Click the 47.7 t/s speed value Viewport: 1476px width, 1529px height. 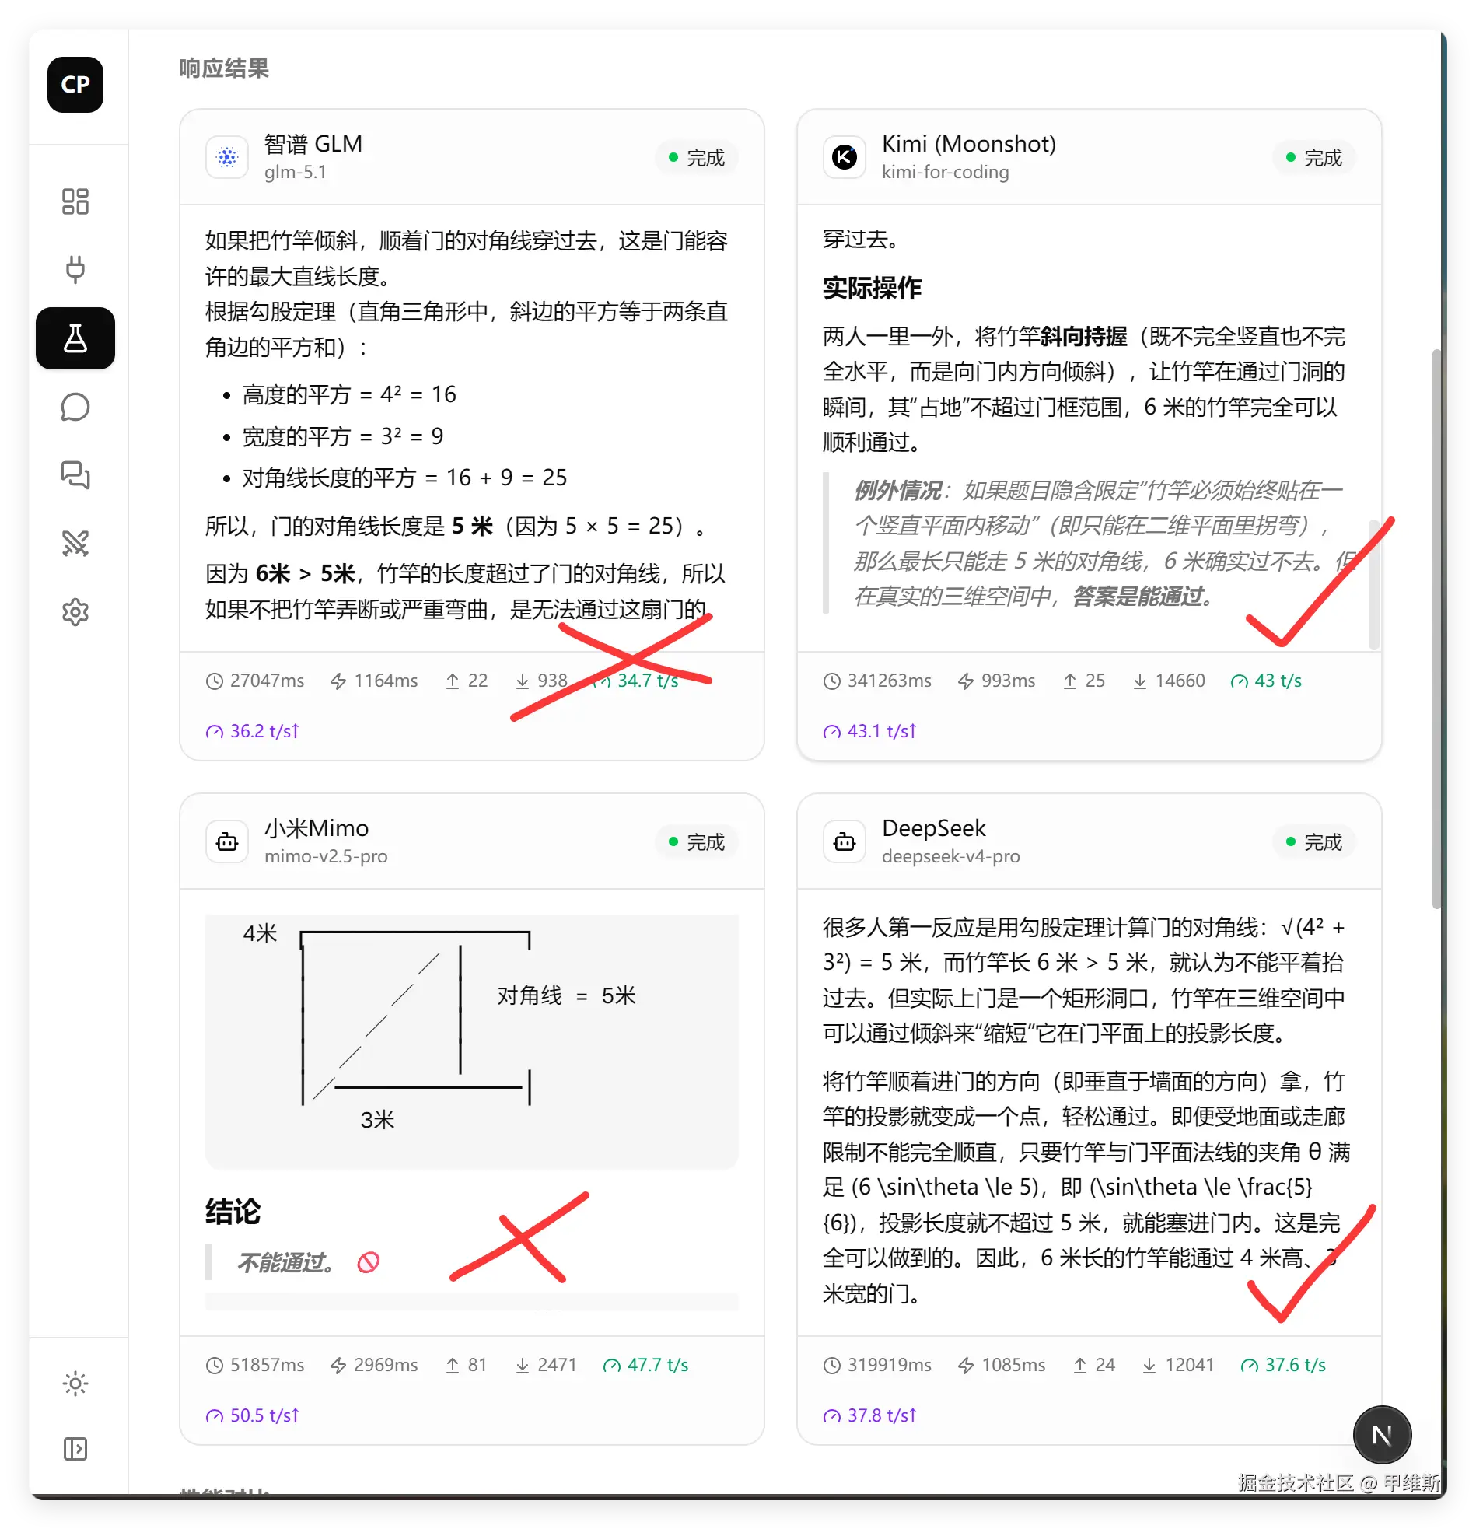658,1365
